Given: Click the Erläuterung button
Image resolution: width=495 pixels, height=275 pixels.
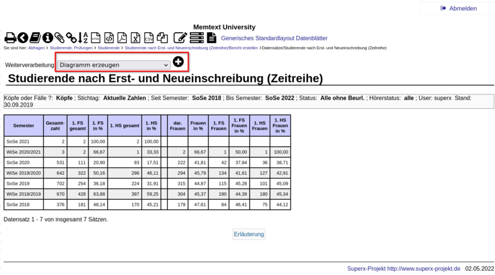Looking at the screenshot, I should [x=249, y=234].
